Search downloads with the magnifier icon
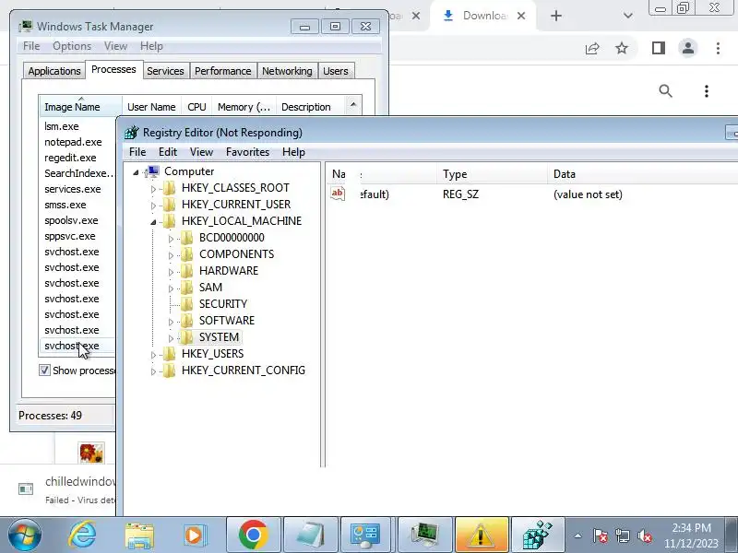738x553 pixels. (x=665, y=90)
